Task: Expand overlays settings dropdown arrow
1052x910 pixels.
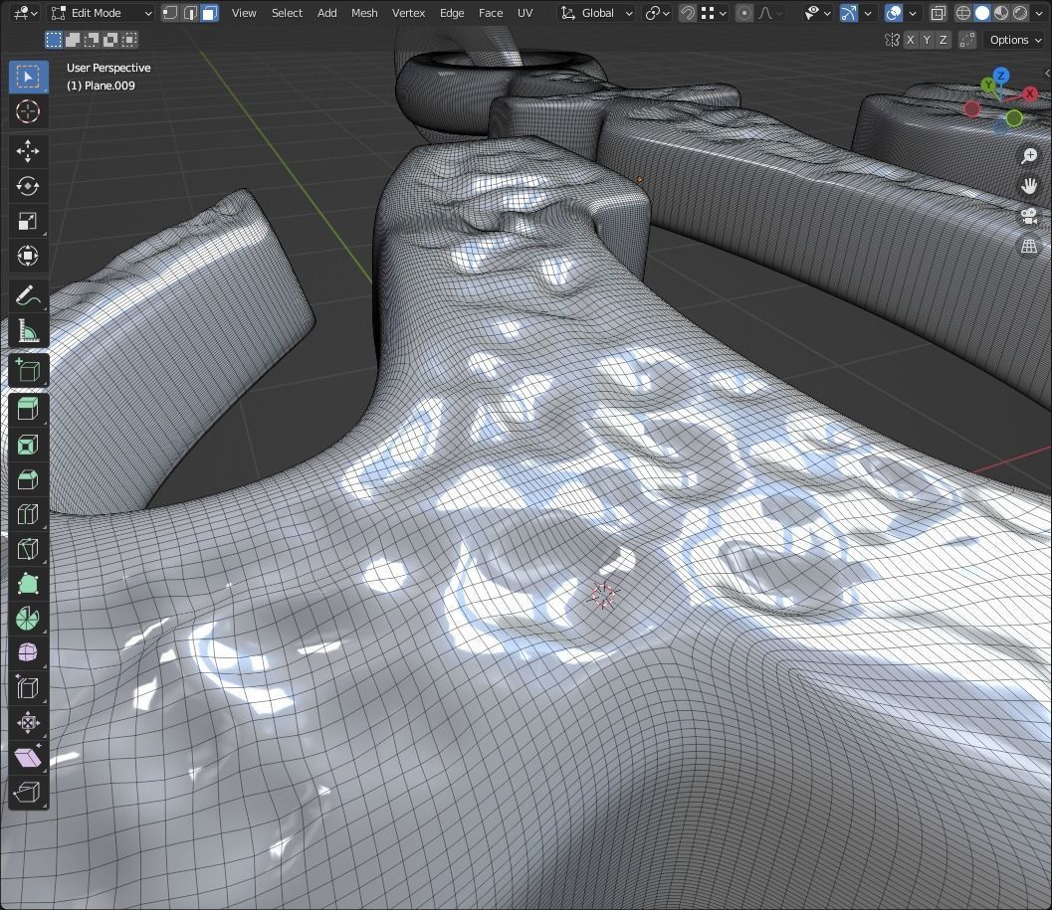Action: pos(913,13)
